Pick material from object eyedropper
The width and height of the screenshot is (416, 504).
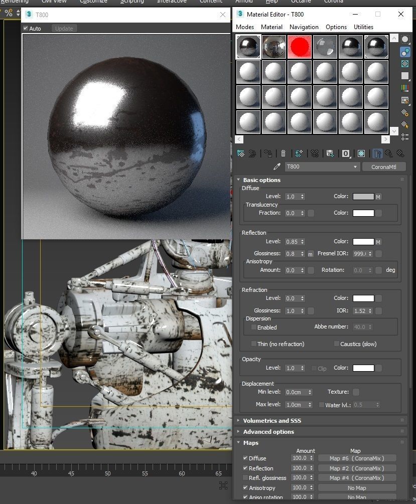pyautogui.click(x=276, y=166)
